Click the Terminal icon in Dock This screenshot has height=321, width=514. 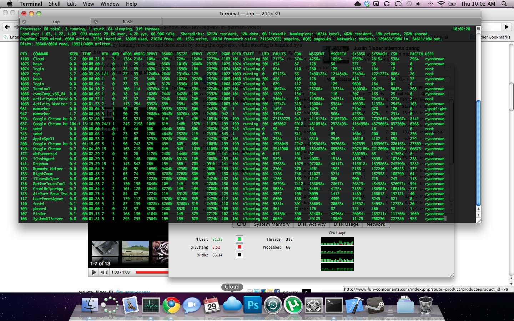tap(334, 306)
